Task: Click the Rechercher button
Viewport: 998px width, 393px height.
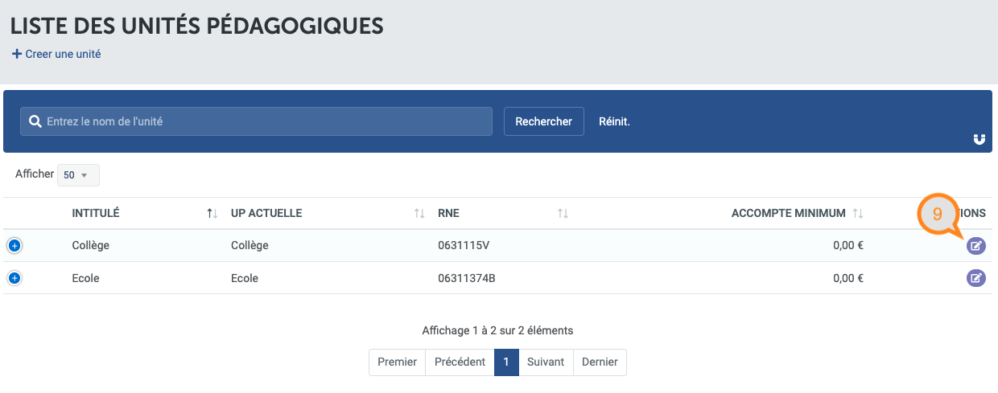Action: pos(543,121)
